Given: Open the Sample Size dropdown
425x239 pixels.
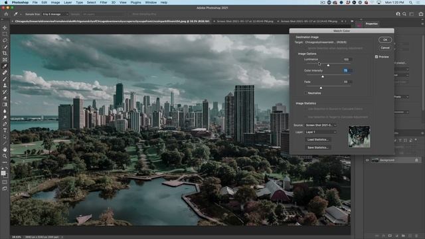Looking at the screenshot, I should pos(55,14).
